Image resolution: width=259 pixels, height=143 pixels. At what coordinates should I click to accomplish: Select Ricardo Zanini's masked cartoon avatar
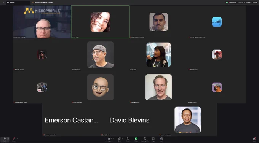pyautogui.click(x=217, y=87)
